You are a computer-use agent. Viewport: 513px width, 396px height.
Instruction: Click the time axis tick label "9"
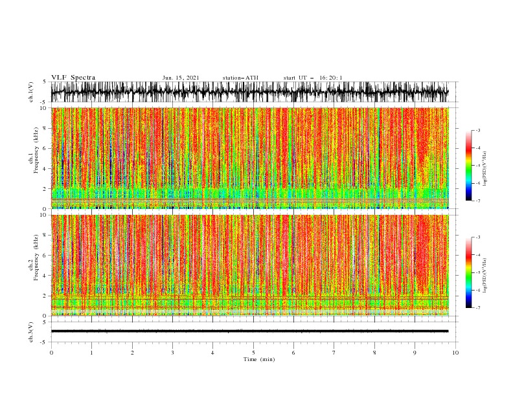(x=415, y=353)
